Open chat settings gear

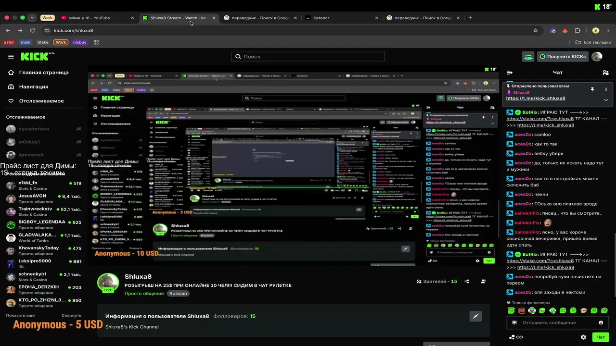point(583,337)
